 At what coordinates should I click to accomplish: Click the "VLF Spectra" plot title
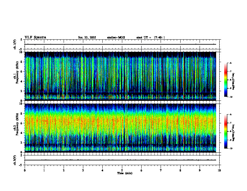pos(35,37)
